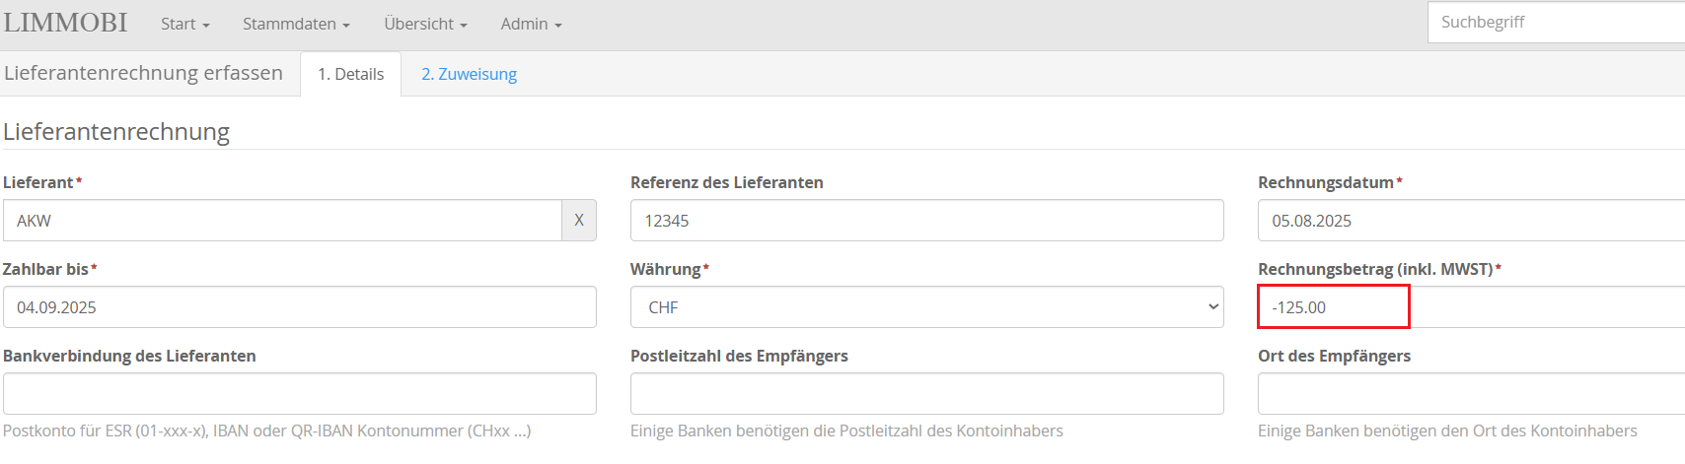1685x464 pixels.
Task: Click the Rechnungsdatum date field
Action: (x=1471, y=221)
